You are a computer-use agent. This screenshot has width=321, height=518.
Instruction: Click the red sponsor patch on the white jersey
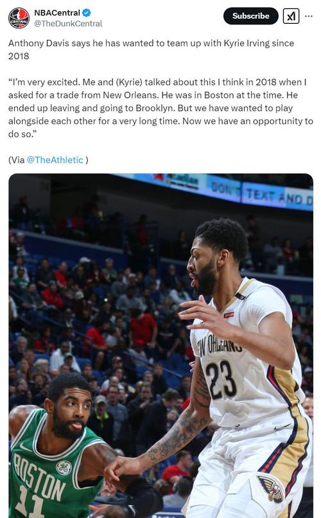(229, 315)
